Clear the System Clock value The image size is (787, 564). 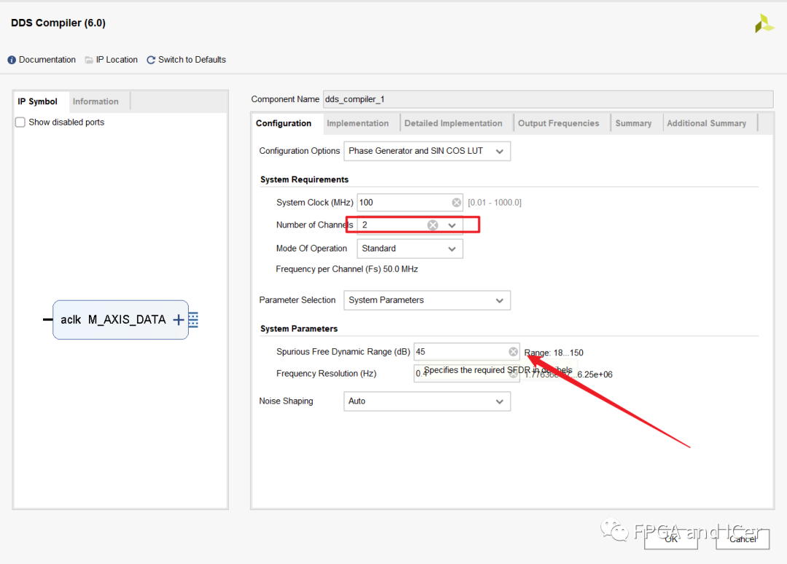[456, 203]
